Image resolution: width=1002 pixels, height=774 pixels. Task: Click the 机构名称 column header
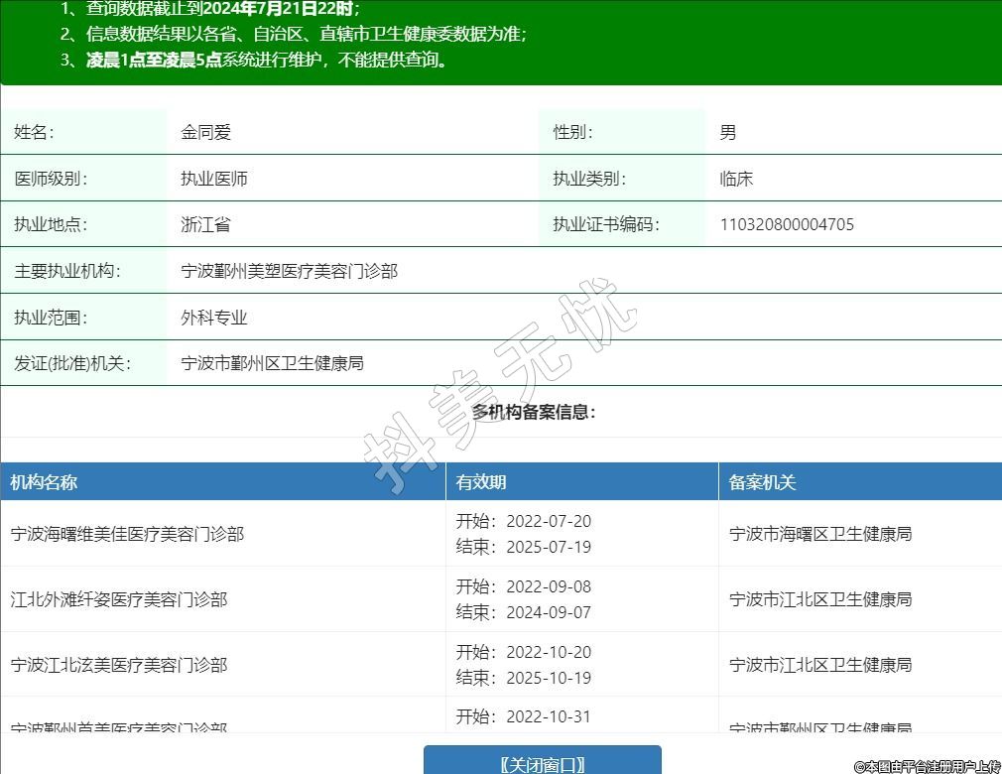coord(44,482)
